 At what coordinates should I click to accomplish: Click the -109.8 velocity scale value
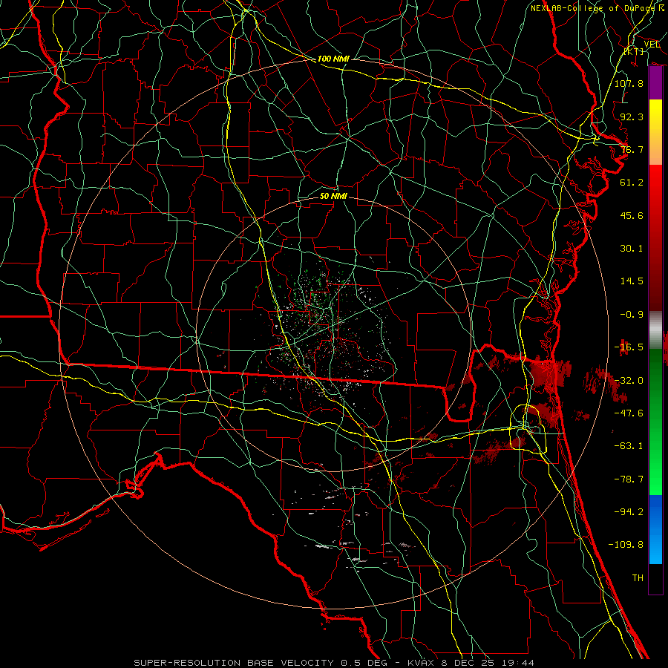[x=626, y=545]
